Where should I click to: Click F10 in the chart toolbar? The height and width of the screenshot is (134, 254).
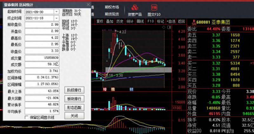(x=150, y=21)
